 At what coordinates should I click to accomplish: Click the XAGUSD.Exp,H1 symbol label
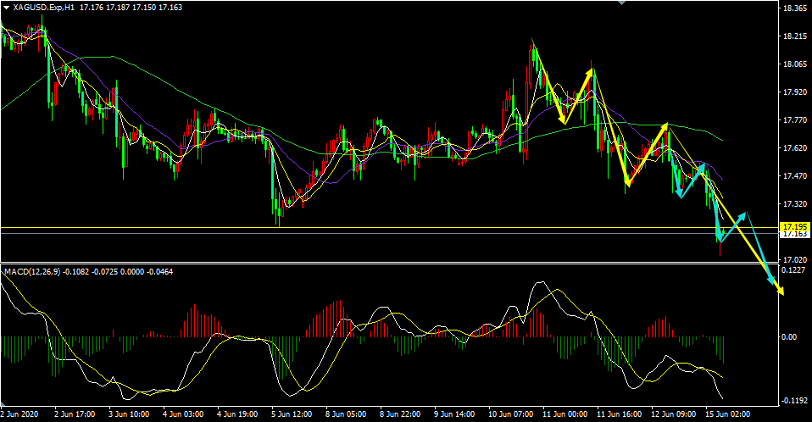44,8
